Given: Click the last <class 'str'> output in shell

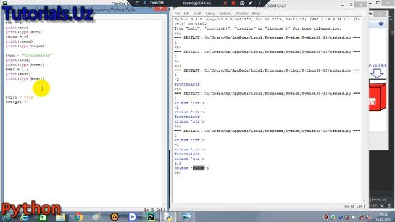Looking at the screenshot, I should point(189,159).
